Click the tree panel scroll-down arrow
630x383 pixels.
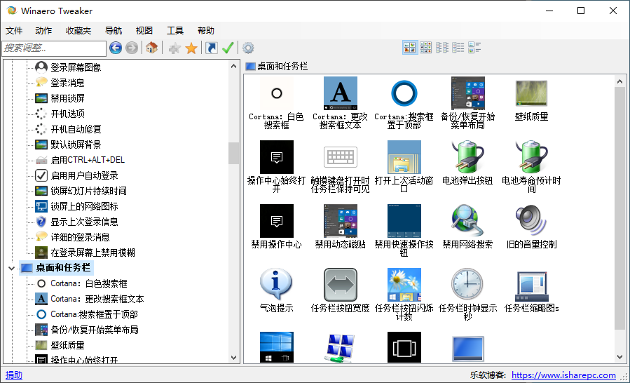pos(234,357)
